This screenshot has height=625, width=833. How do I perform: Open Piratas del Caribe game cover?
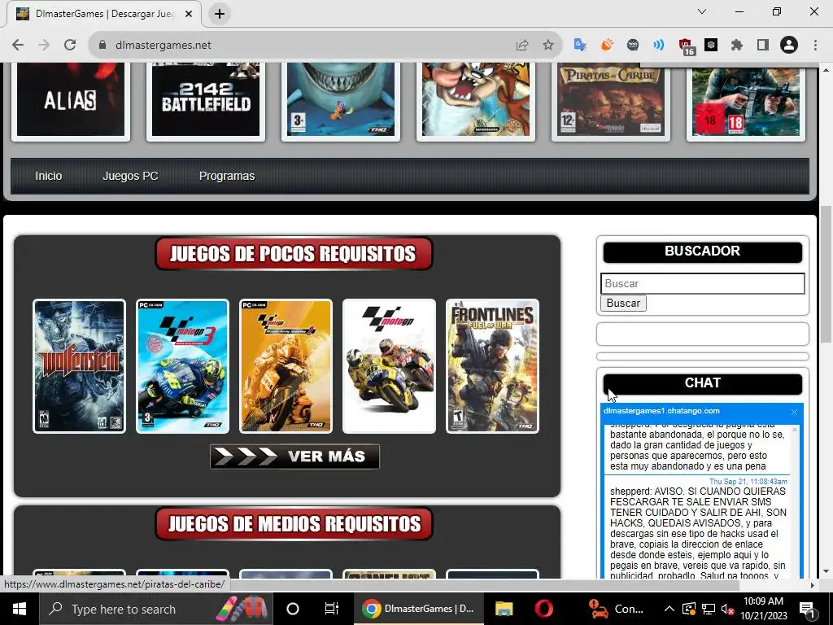coord(611,100)
